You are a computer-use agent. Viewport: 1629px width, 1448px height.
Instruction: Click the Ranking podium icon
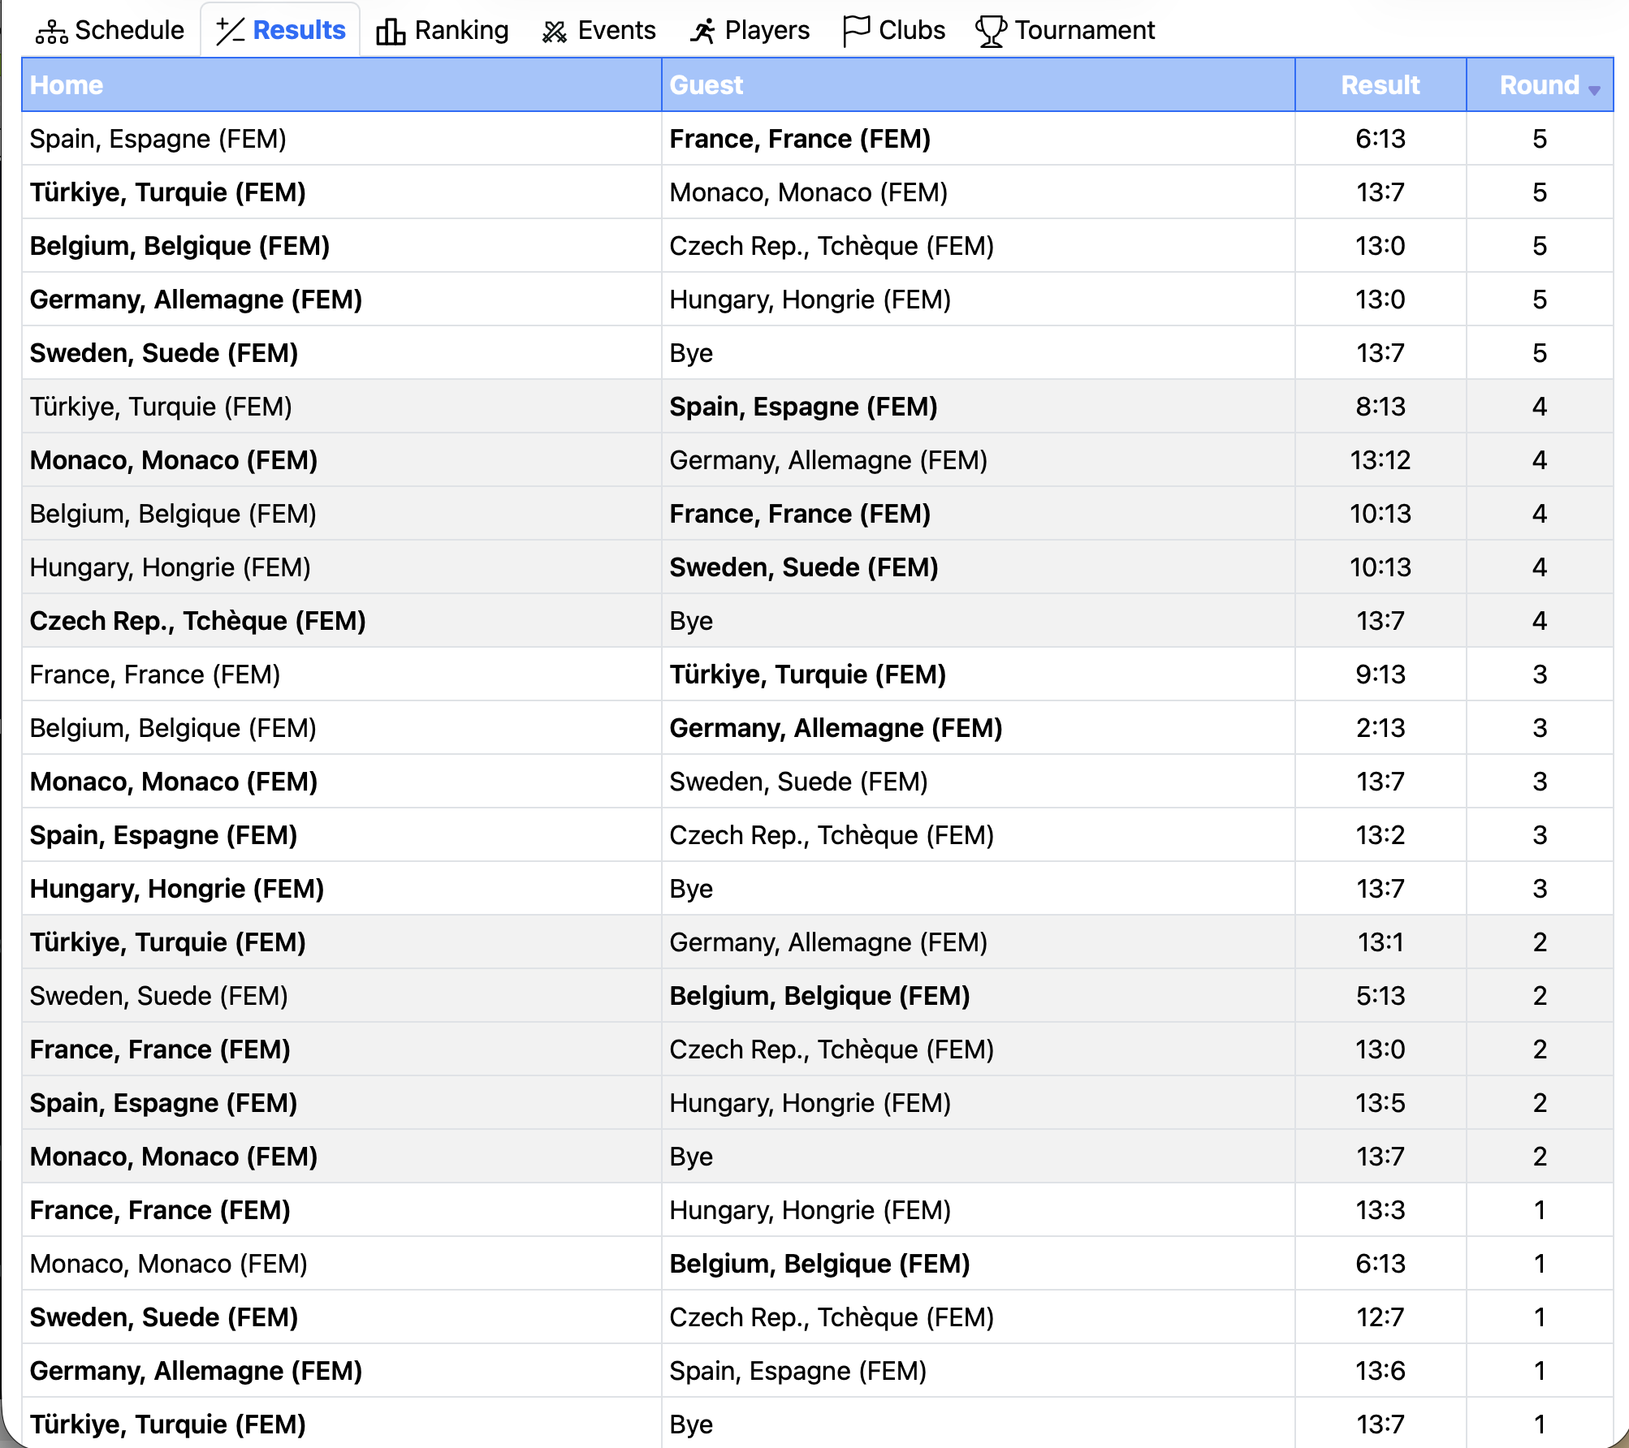click(x=391, y=32)
